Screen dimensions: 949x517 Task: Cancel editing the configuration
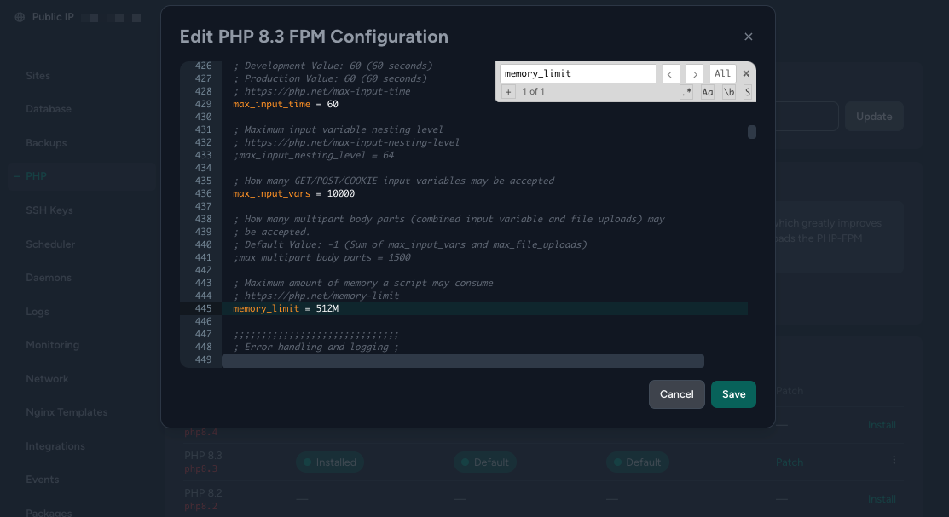coord(677,394)
